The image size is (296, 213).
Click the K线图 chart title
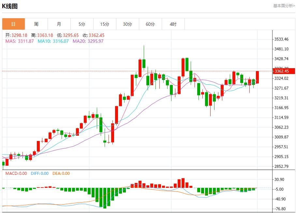pyautogui.click(x=10, y=5)
